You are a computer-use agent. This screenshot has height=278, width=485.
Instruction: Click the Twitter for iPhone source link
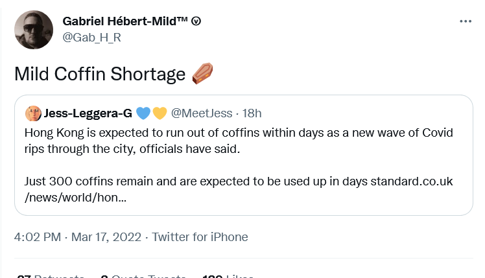[200, 237]
